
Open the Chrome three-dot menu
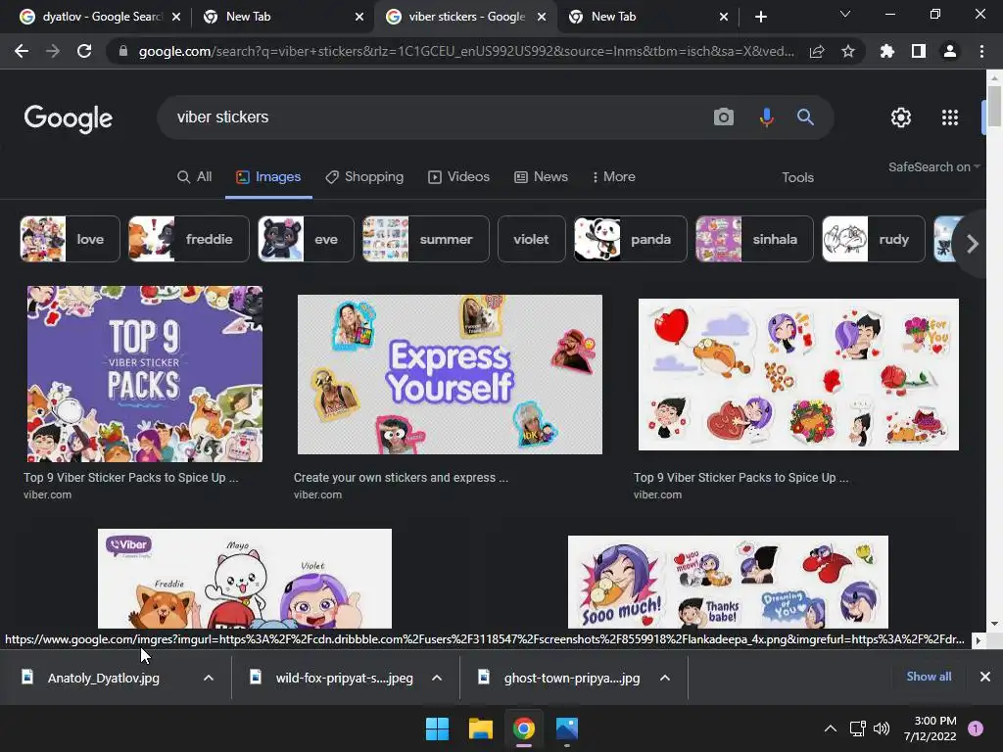[x=981, y=51]
